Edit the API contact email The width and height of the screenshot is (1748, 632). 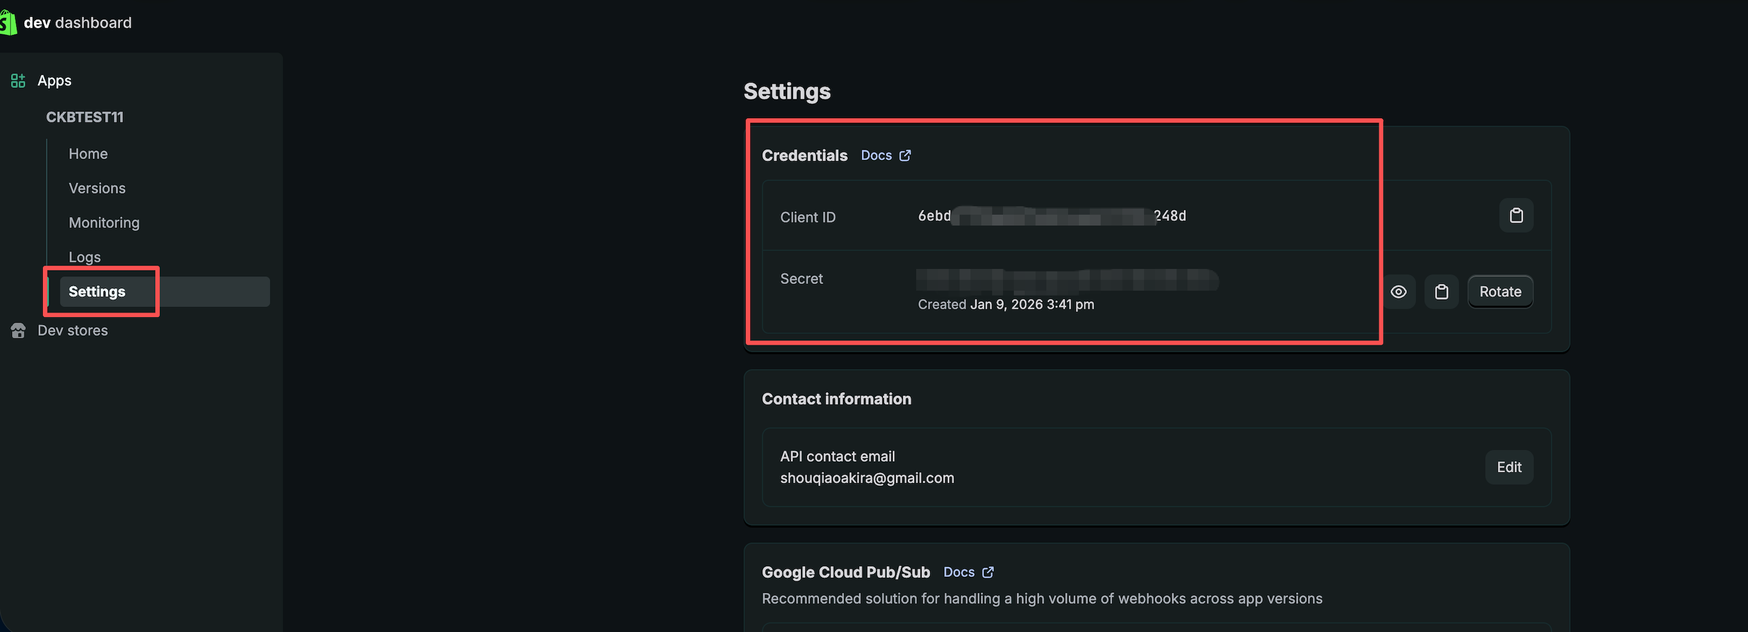[x=1509, y=467]
